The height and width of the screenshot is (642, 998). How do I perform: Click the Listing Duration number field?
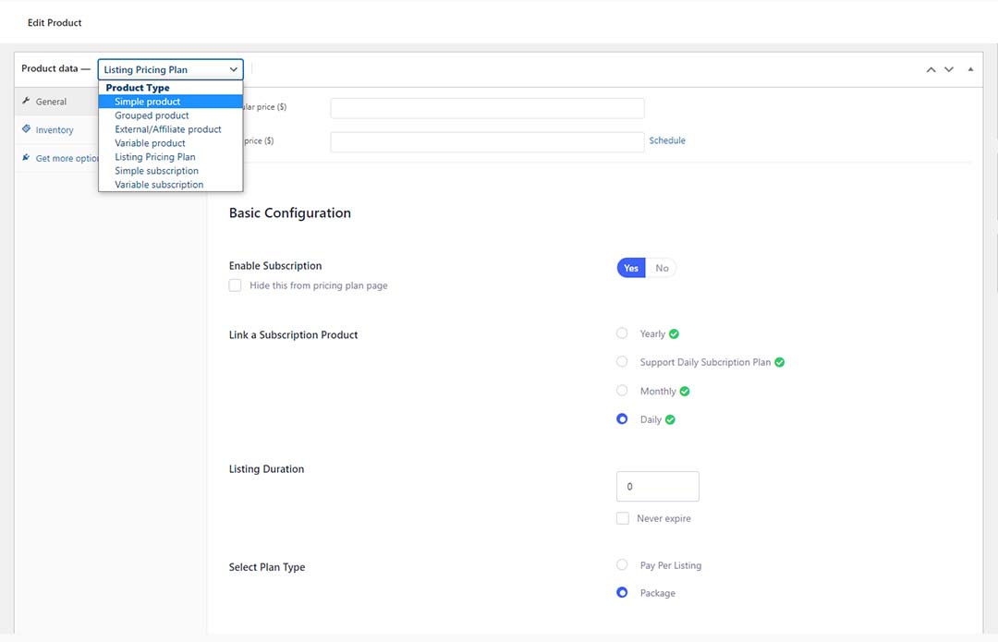pyautogui.click(x=657, y=486)
